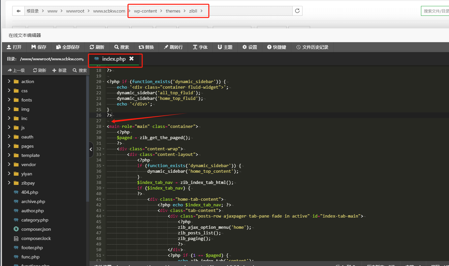
Task: Click 搜索 in file tree panel
Action: click(x=80, y=70)
